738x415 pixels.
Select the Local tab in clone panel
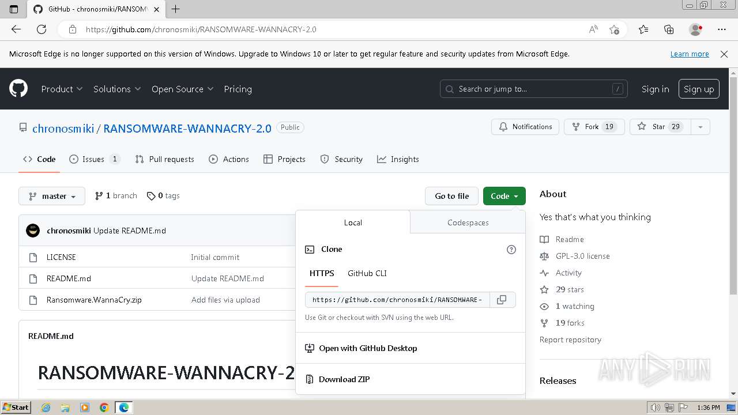tap(353, 222)
